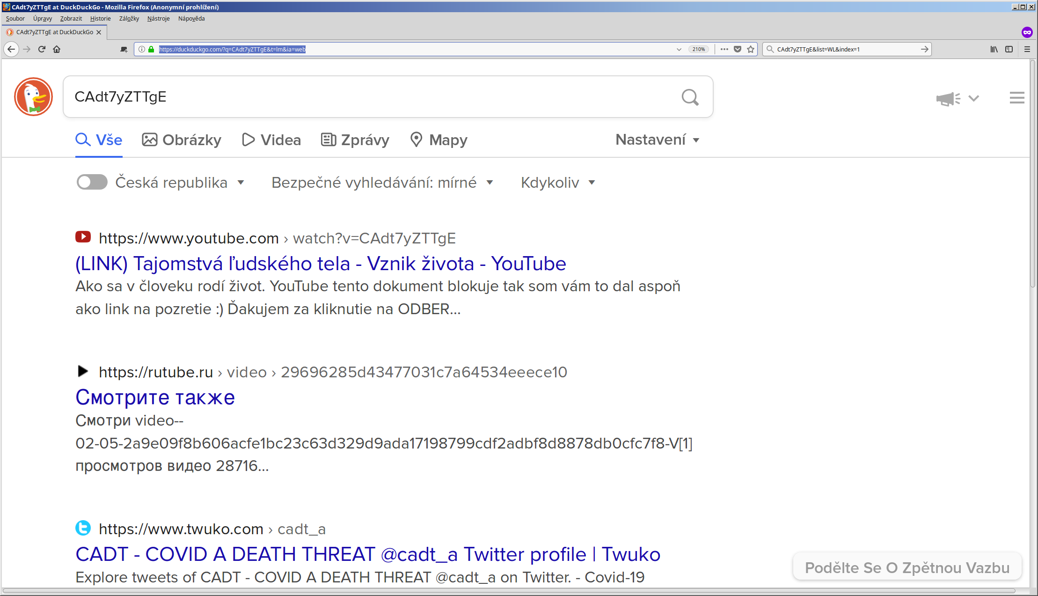The image size is (1038, 596).
Task: Click the https://rutube.ru result URL
Action: [156, 372]
